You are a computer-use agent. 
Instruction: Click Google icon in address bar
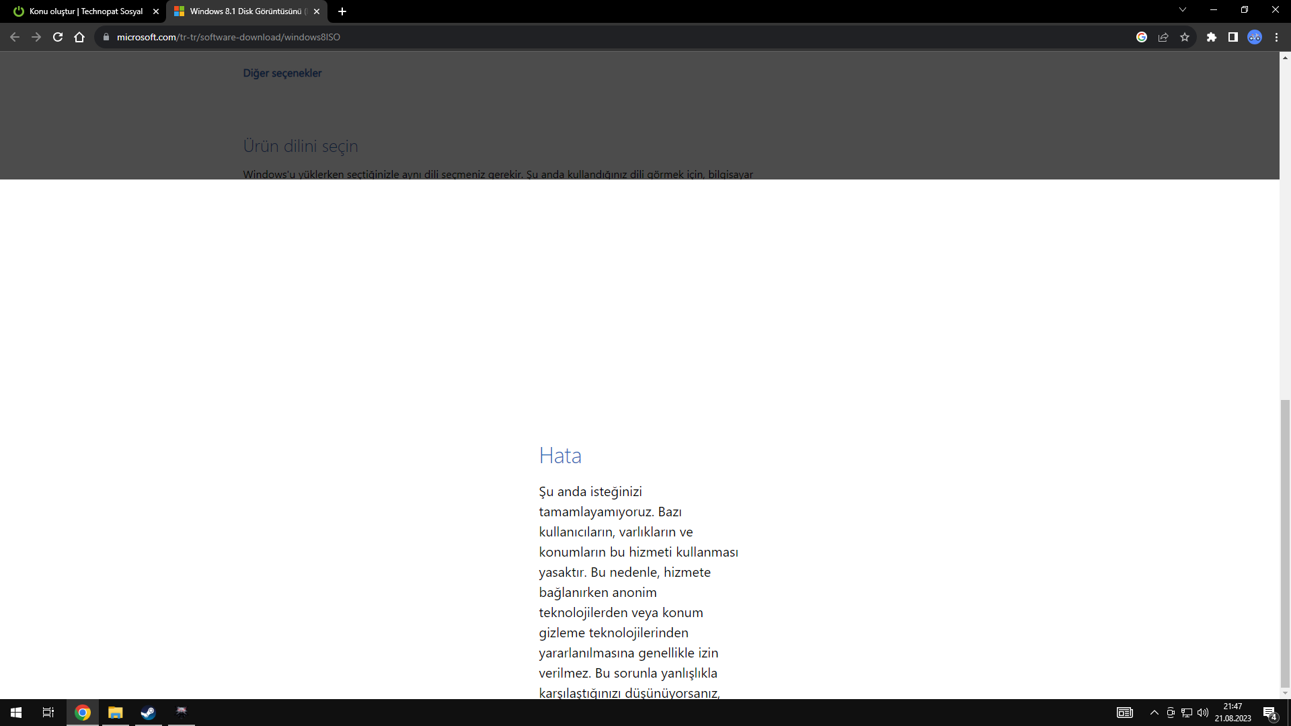pyautogui.click(x=1142, y=37)
